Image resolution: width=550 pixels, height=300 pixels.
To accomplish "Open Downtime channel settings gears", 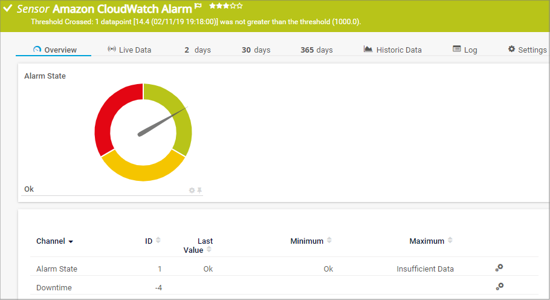I will [x=499, y=287].
